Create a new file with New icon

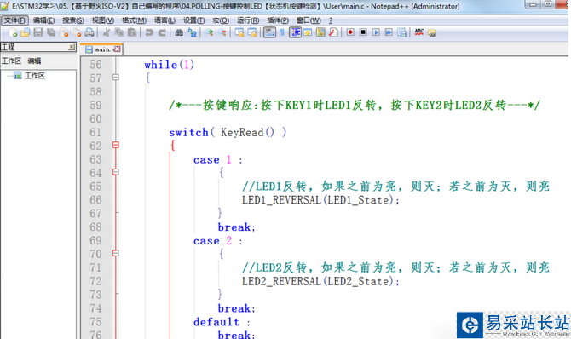tap(13, 32)
